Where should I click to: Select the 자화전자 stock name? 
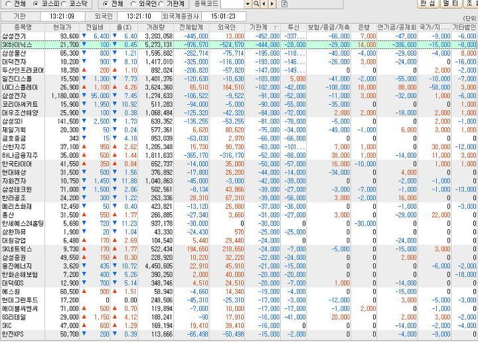click(14, 181)
